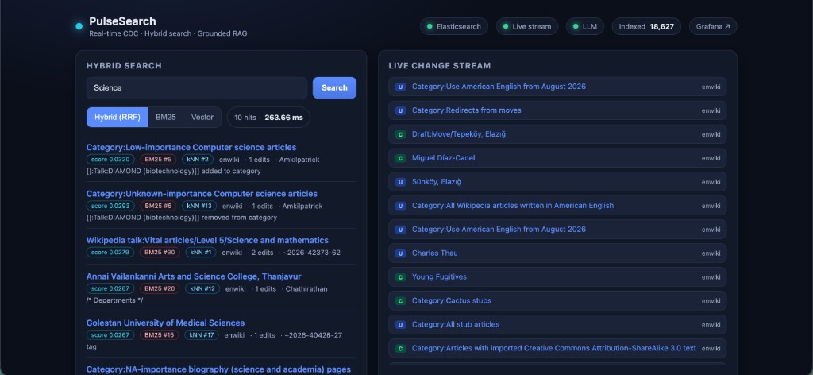Click the Live stream status pill

click(x=527, y=26)
